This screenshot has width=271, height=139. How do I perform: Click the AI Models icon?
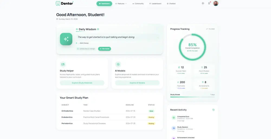pos(118,64)
